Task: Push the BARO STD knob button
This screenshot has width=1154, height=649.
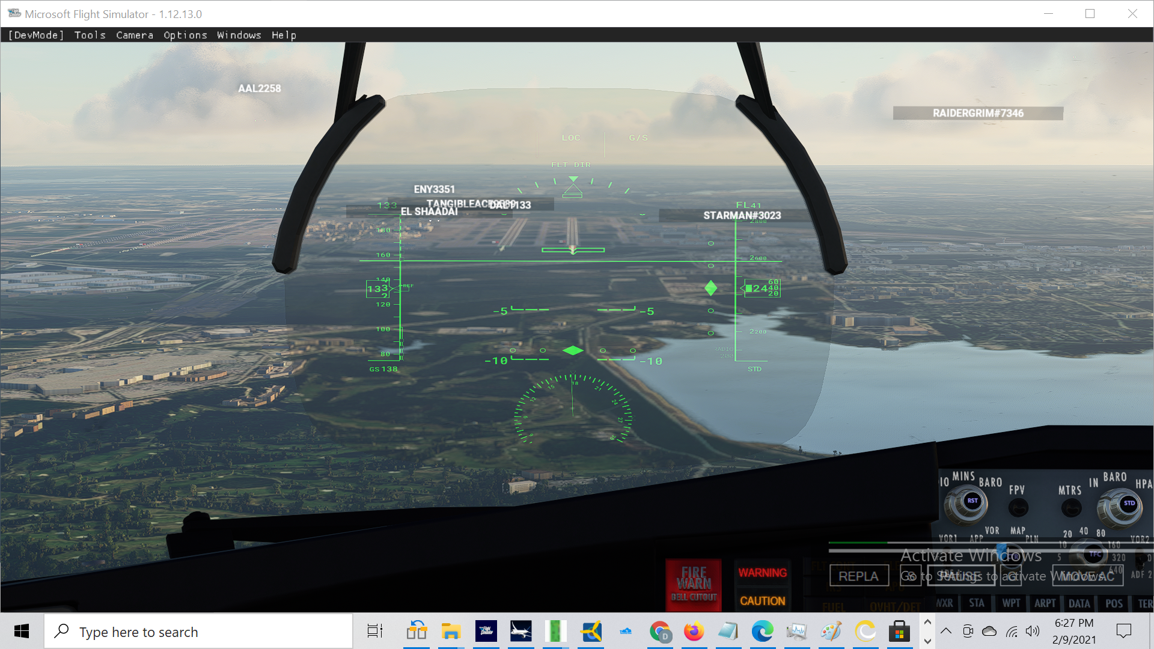Action: tap(1129, 503)
